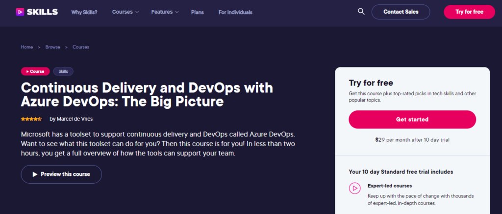The image size is (502, 214).
Task: Click the Preview this course button
Action: [61, 174]
